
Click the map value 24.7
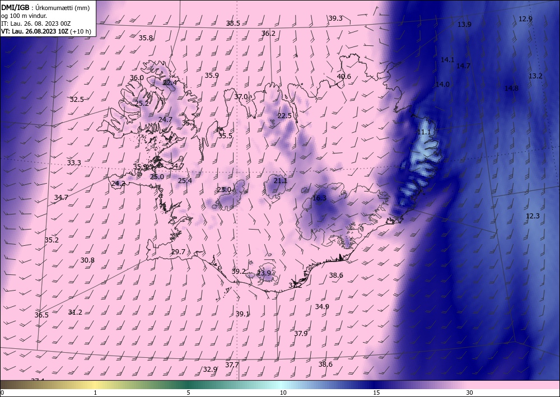coord(165,120)
